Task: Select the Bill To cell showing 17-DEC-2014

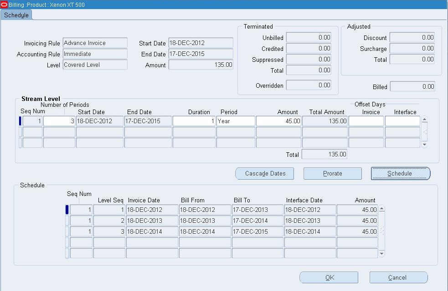Action: (256, 221)
